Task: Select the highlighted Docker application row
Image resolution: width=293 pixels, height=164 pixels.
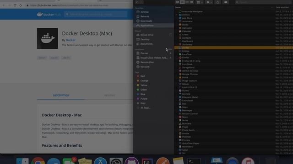Action: pos(233,48)
